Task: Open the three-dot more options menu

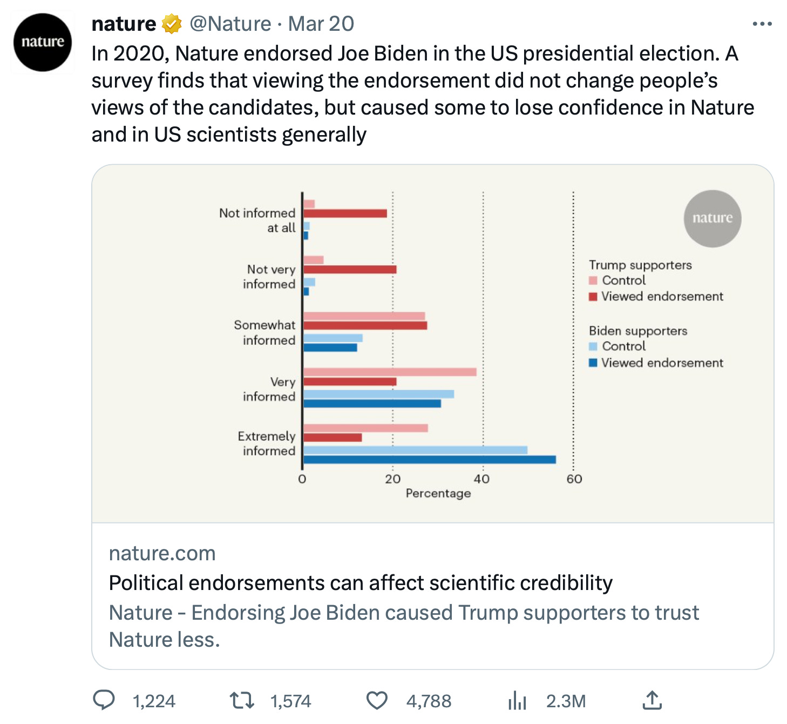Action: (762, 24)
